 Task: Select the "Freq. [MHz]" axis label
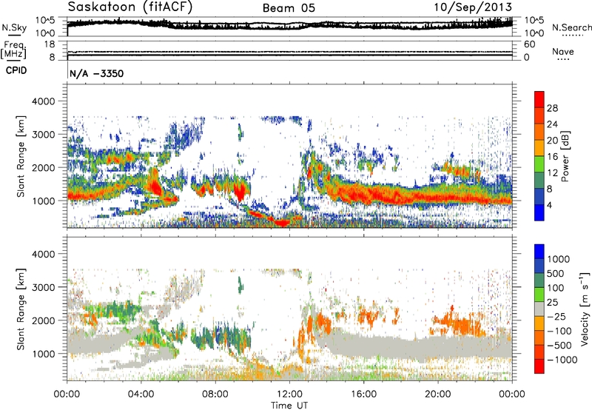pyautogui.click(x=13, y=50)
